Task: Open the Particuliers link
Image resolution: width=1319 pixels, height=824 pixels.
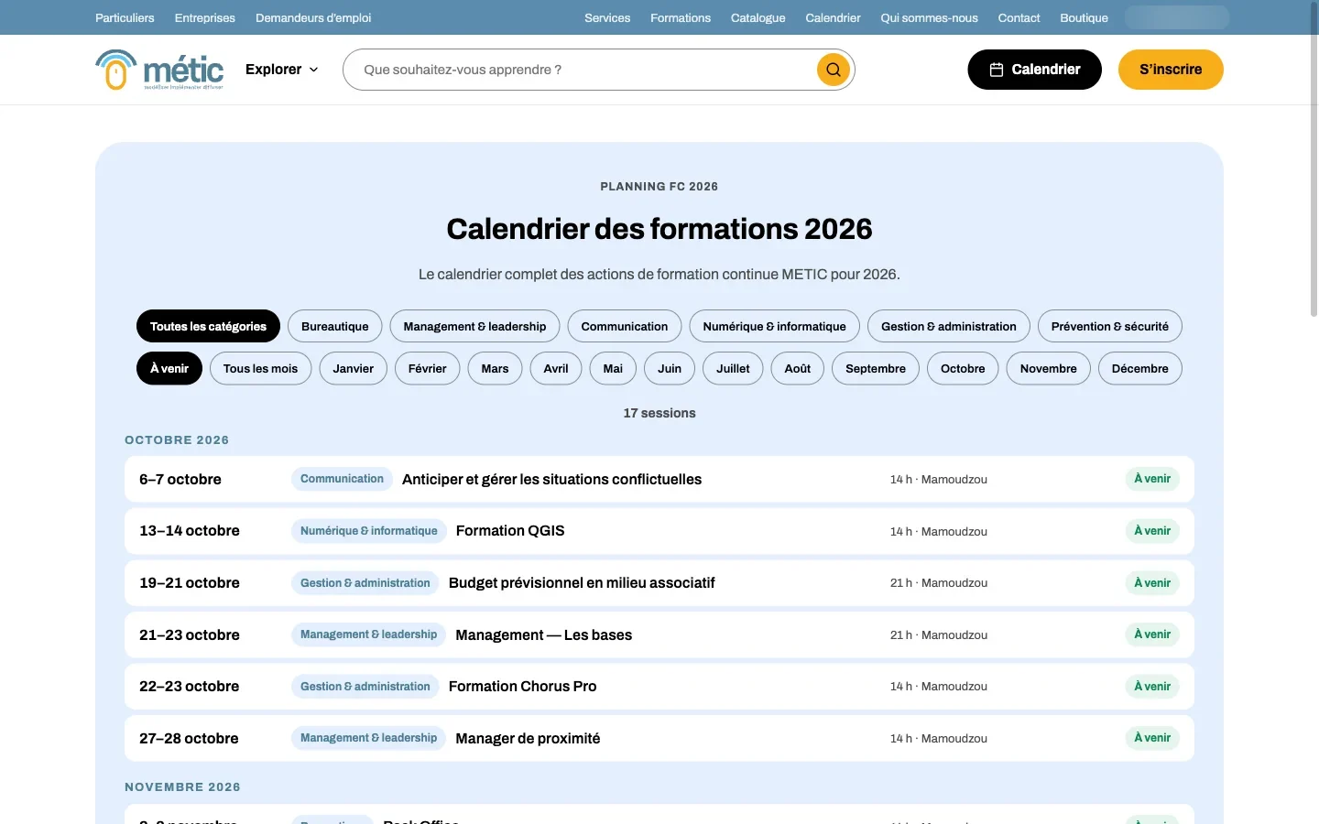Action: coord(125,17)
